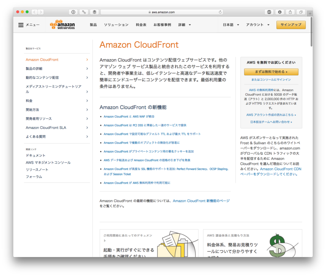The height and width of the screenshot is (276, 326).
Task: Add a new tab with the plus button
Action: [310, 13]
